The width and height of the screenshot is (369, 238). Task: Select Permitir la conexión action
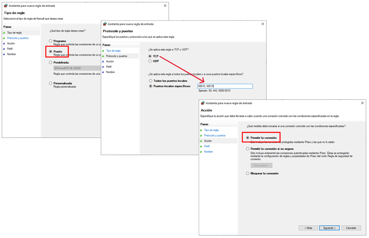pyautogui.click(x=248, y=138)
